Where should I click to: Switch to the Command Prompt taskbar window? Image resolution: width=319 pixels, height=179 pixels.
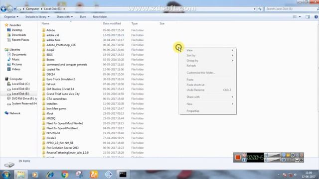pos(123,175)
